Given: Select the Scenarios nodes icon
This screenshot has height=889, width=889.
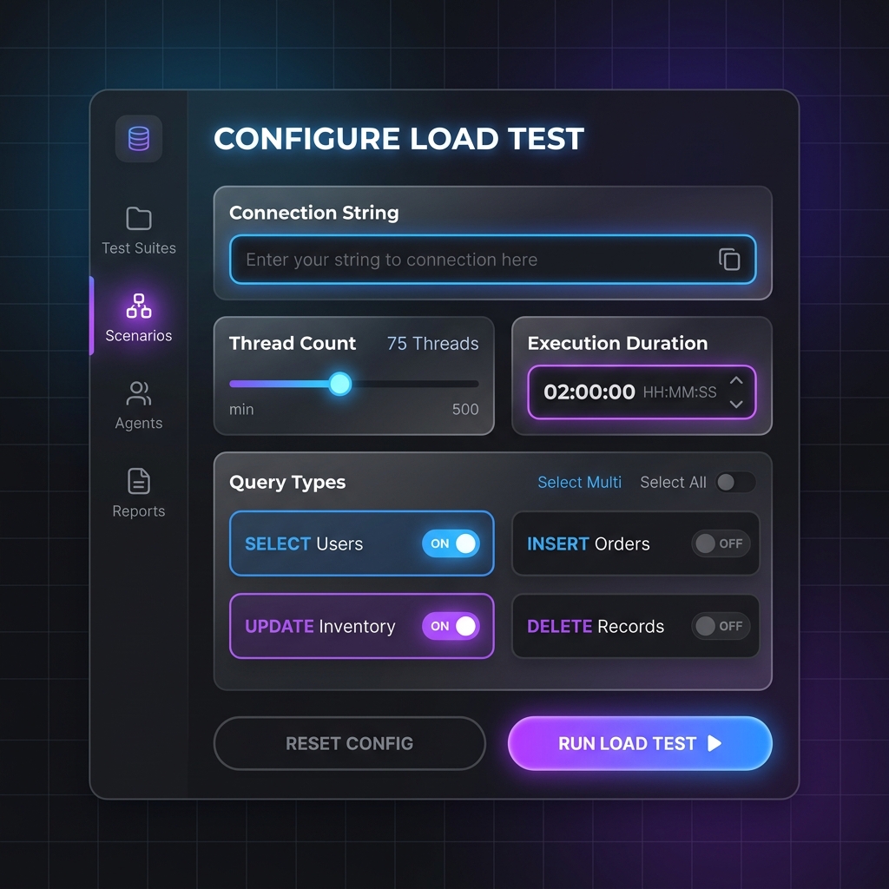Looking at the screenshot, I should point(139,306).
